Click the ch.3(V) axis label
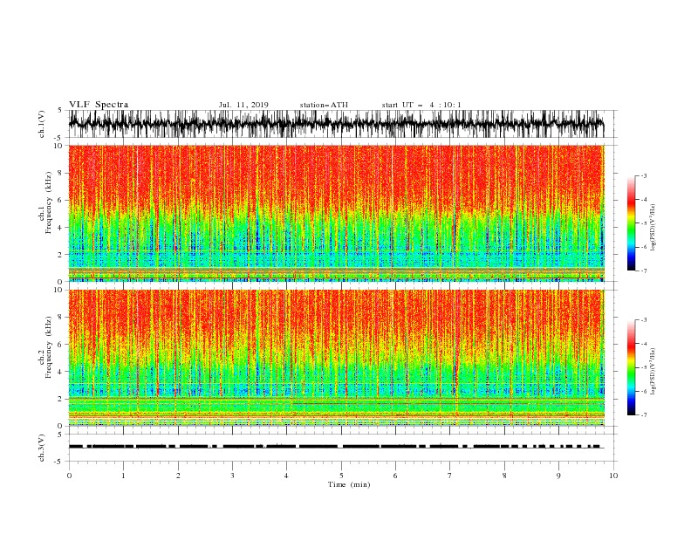691x534 pixels. pos(41,448)
